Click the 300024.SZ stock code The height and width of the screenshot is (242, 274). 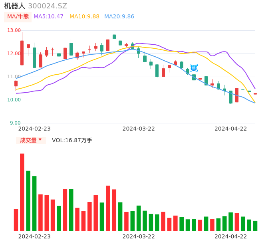(x=48, y=6)
